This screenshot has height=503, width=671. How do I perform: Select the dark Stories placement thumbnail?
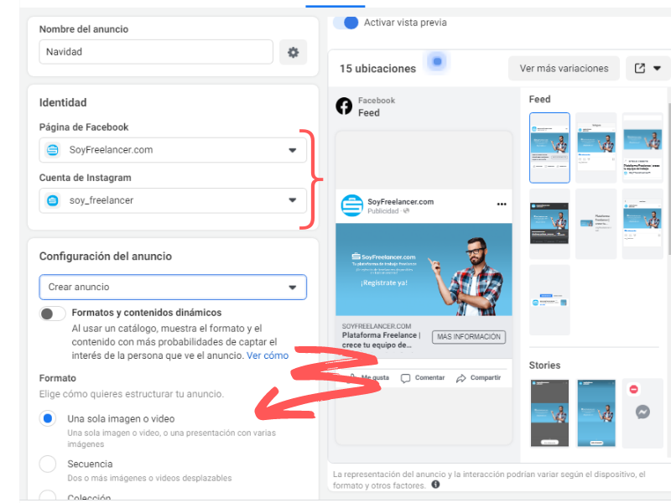(x=549, y=413)
